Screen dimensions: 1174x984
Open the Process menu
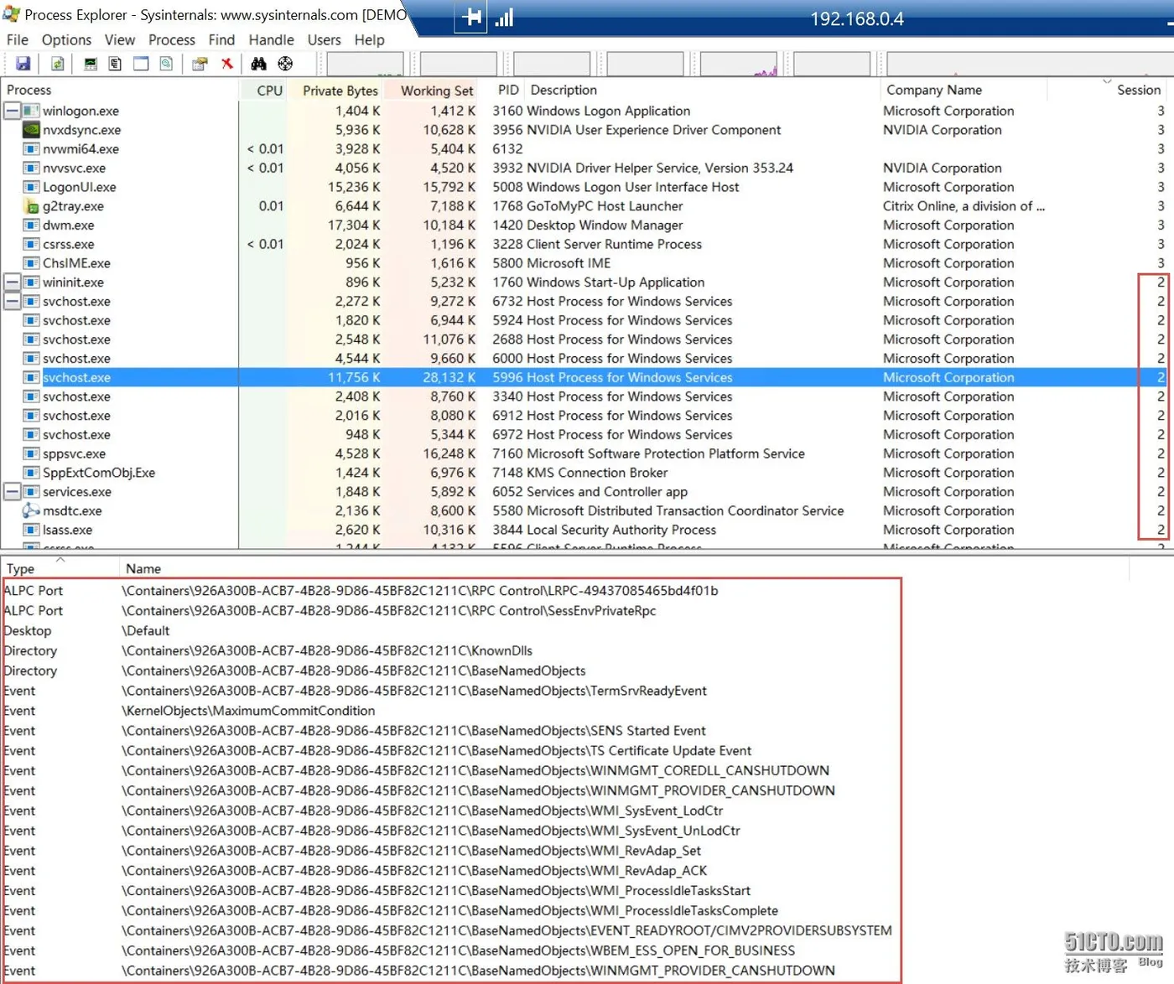coord(171,40)
